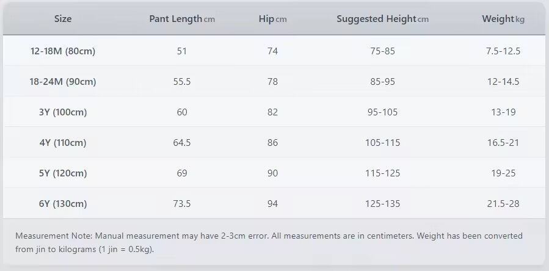Viewport: 549px width, 271px height.
Task: Click the Size column header
Action: coord(63,19)
